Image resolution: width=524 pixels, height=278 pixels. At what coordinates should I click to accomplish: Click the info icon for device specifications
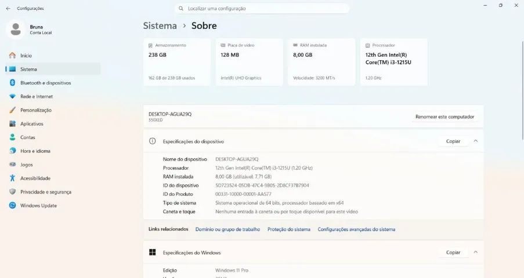153,141
